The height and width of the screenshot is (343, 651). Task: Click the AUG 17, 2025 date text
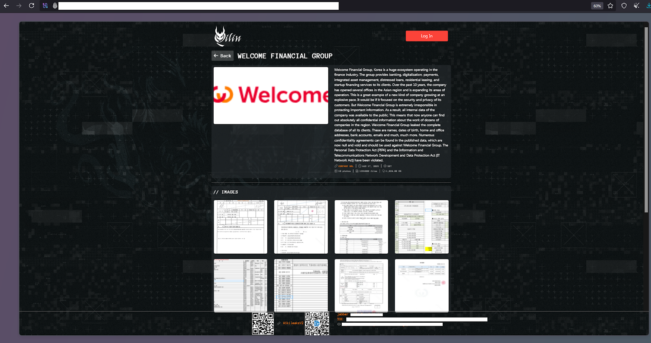click(370, 166)
